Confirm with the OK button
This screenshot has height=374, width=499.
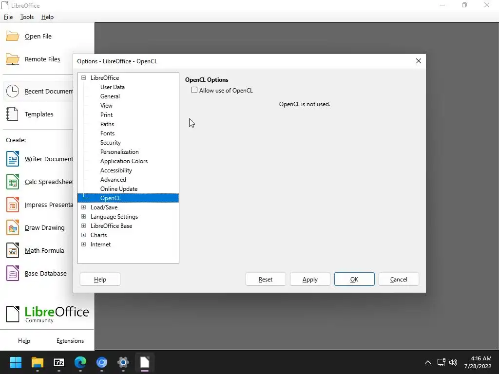[x=354, y=279]
